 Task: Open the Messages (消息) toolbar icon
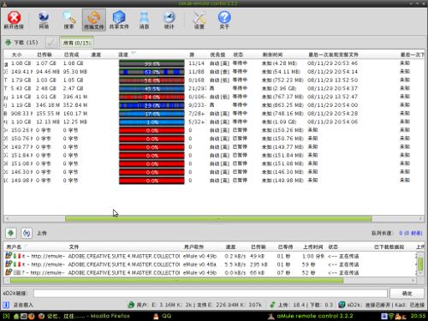tap(144, 20)
